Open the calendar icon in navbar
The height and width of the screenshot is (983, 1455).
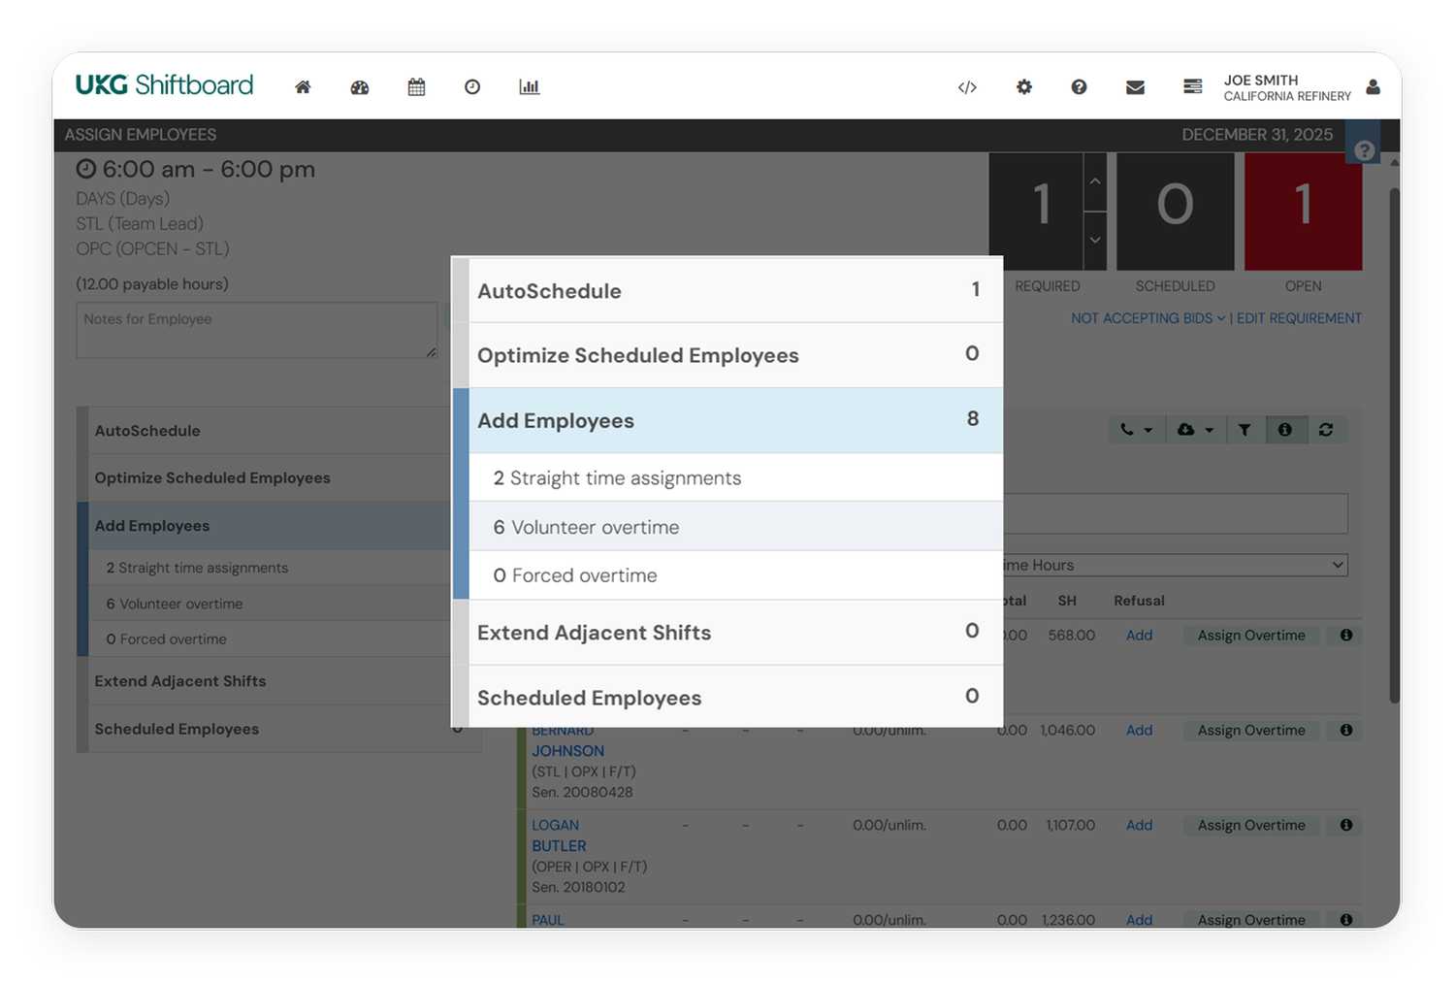(416, 87)
